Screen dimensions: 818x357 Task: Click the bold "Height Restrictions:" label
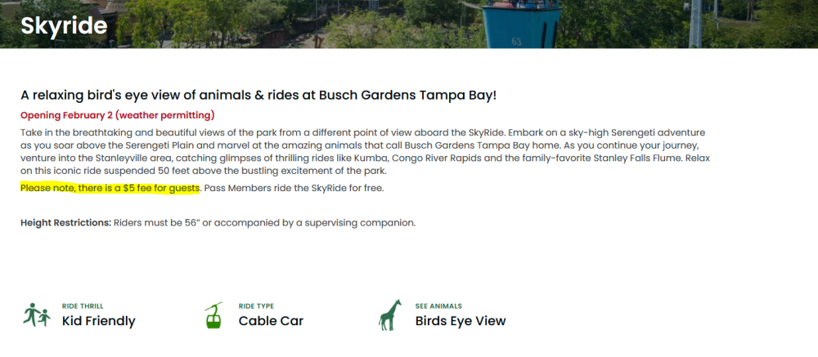(65, 223)
